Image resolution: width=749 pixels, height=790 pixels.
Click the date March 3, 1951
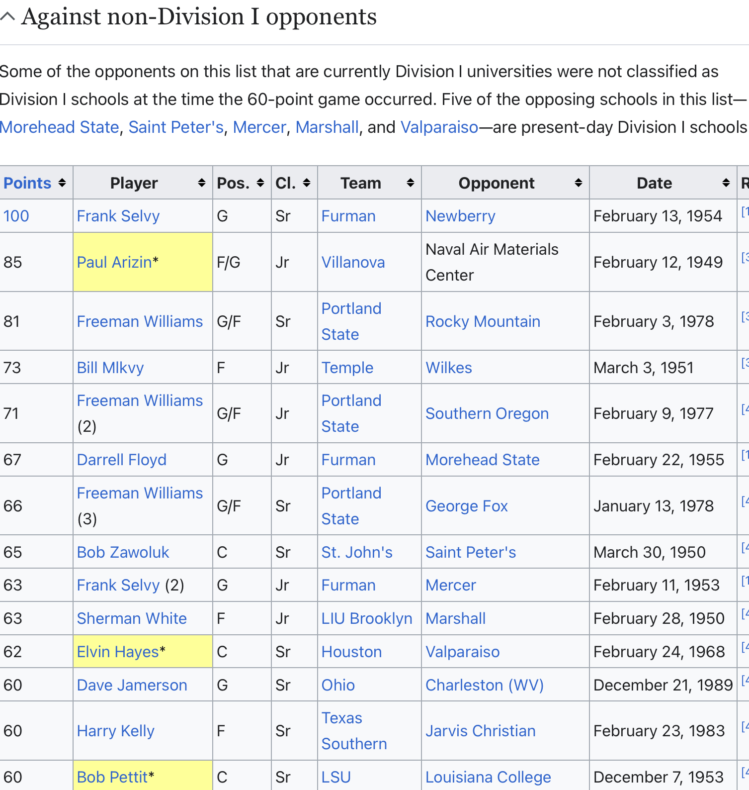[x=644, y=368]
